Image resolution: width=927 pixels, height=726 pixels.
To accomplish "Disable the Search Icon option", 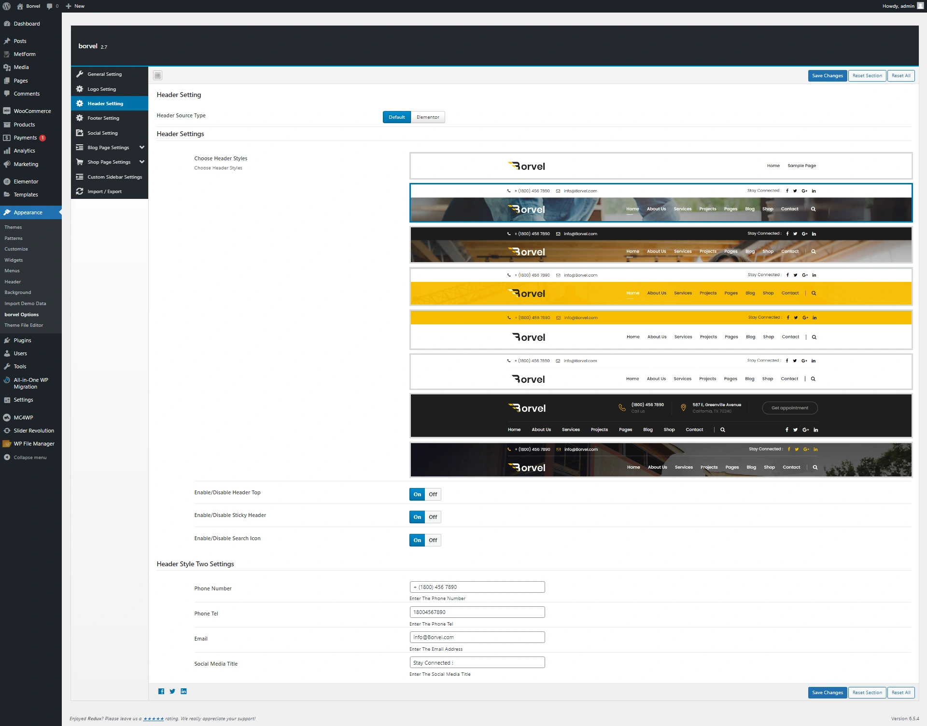I will [433, 540].
